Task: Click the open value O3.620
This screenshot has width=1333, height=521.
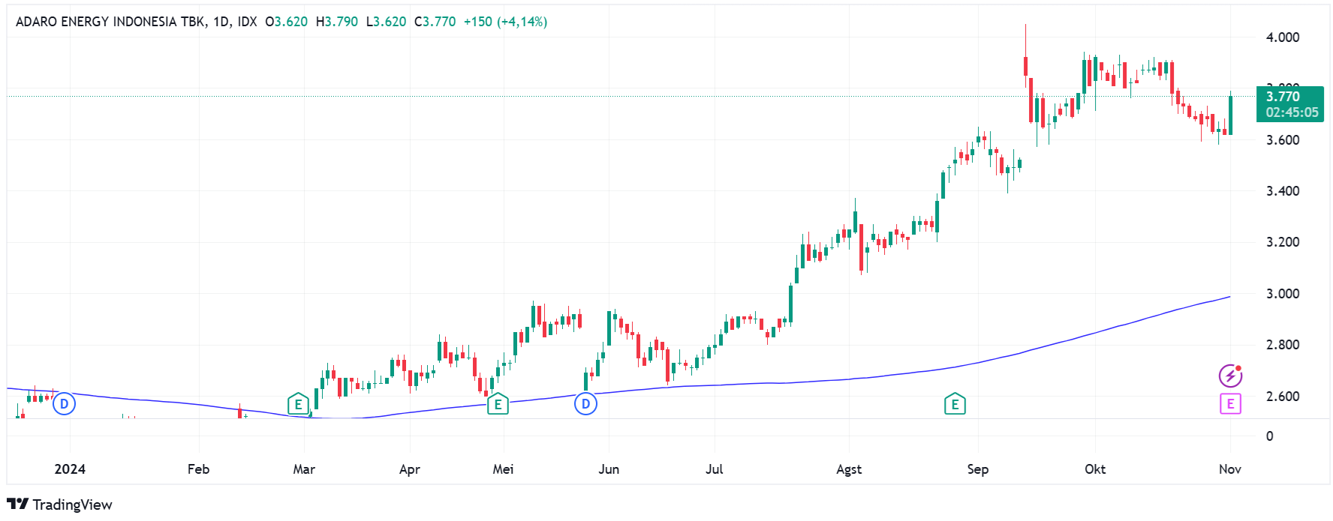Action: (x=287, y=22)
